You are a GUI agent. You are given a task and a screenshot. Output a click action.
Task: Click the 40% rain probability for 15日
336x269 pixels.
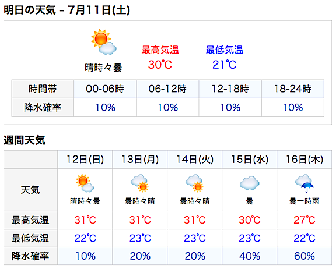click(250, 256)
